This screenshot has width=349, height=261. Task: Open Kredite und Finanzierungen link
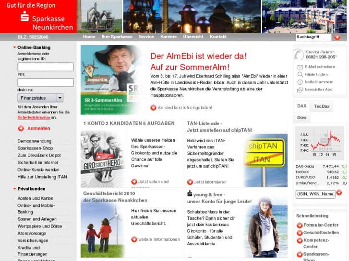33,251
